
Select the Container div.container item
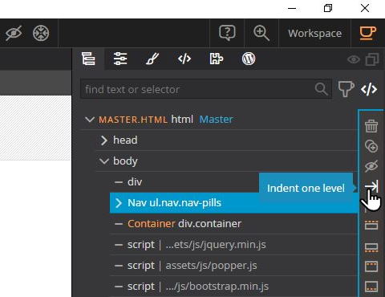point(233,224)
